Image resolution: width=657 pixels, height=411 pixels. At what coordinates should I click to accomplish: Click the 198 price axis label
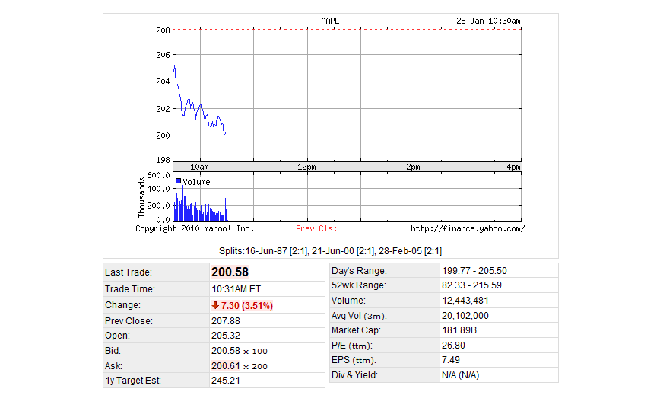(x=163, y=160)
